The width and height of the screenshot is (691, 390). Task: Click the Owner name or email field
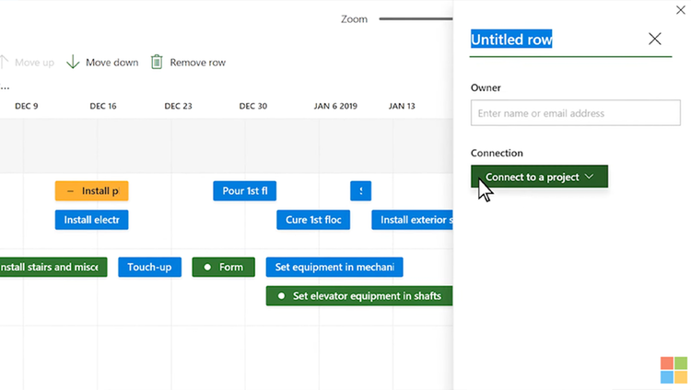pos(576,113)
